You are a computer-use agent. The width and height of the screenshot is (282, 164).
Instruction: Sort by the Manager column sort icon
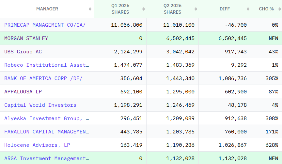(90, 9)
